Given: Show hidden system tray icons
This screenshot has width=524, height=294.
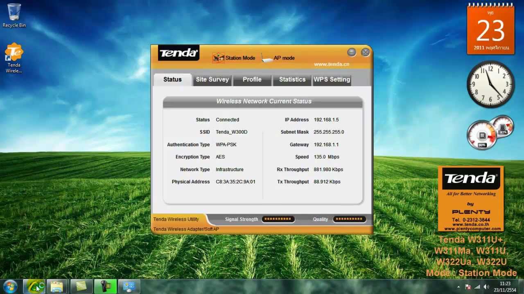Looking at the screenshot, I should point(458,287).
